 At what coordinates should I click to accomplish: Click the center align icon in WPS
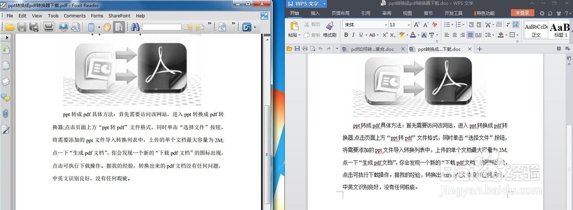455,35
